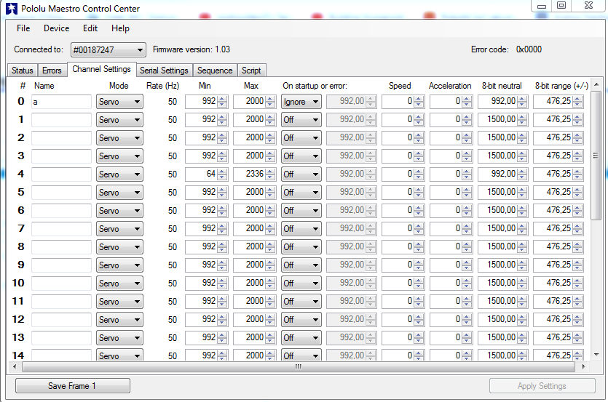Click the Save Frame 1 button
608x402 pixels.
(x=72, y=386)
